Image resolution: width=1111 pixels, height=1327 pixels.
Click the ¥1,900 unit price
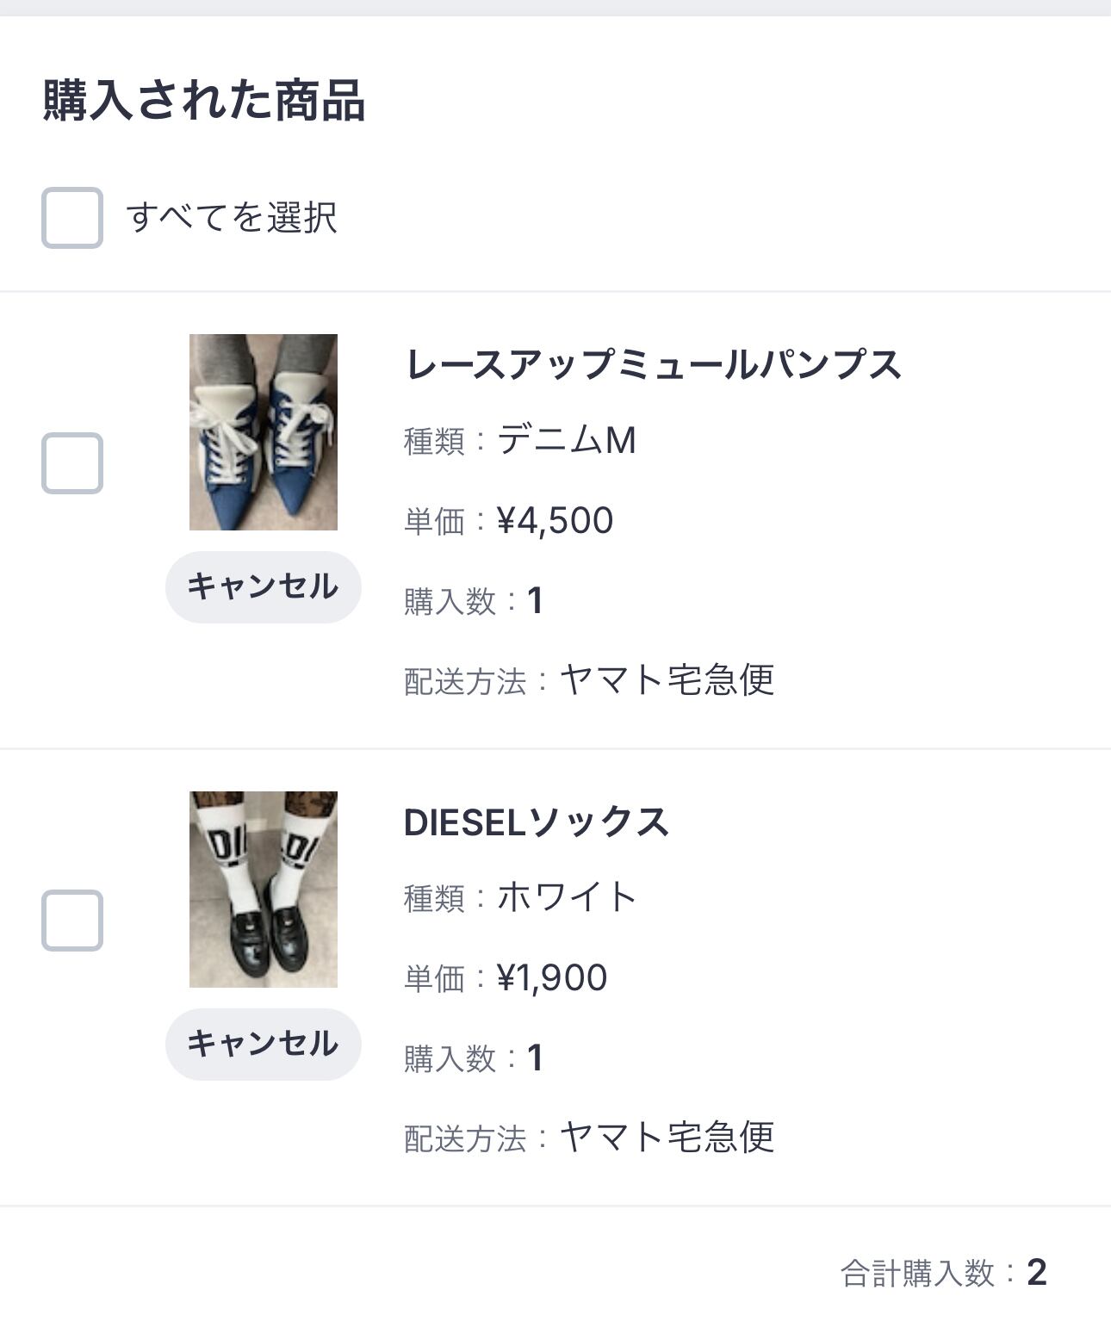coord(552,977)
